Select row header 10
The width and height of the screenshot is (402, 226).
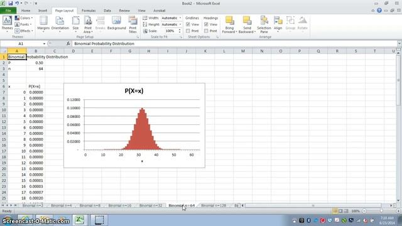pos(4,110)
